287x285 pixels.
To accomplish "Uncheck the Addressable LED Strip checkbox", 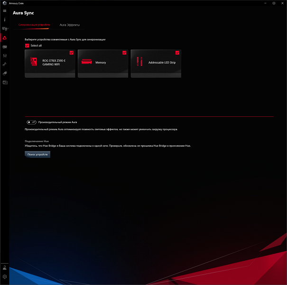I will tap(177, 53).
